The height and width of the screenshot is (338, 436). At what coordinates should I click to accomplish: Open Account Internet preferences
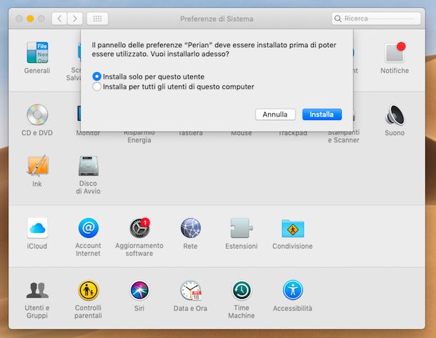click(88, 228)
